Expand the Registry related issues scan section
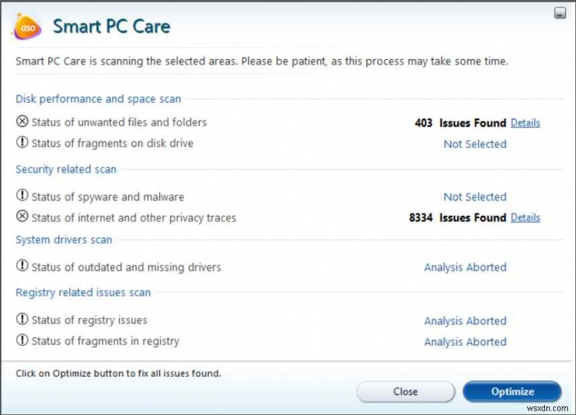 [83, 292]
